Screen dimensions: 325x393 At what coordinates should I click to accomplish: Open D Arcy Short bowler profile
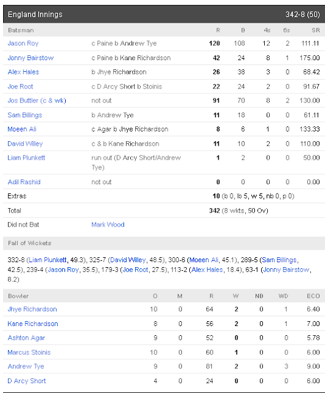(x=27, y=381)
